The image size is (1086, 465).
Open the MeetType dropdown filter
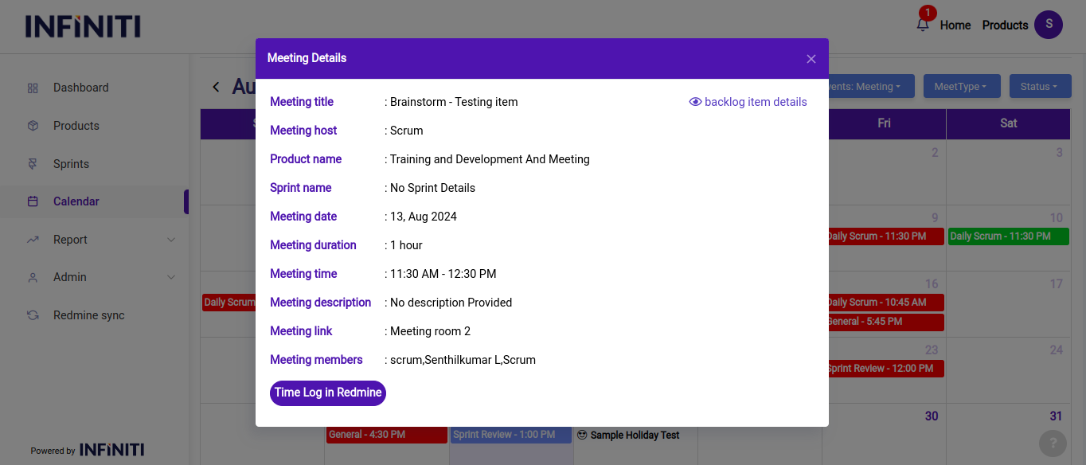pyautogui.click(x=959, y=86)
